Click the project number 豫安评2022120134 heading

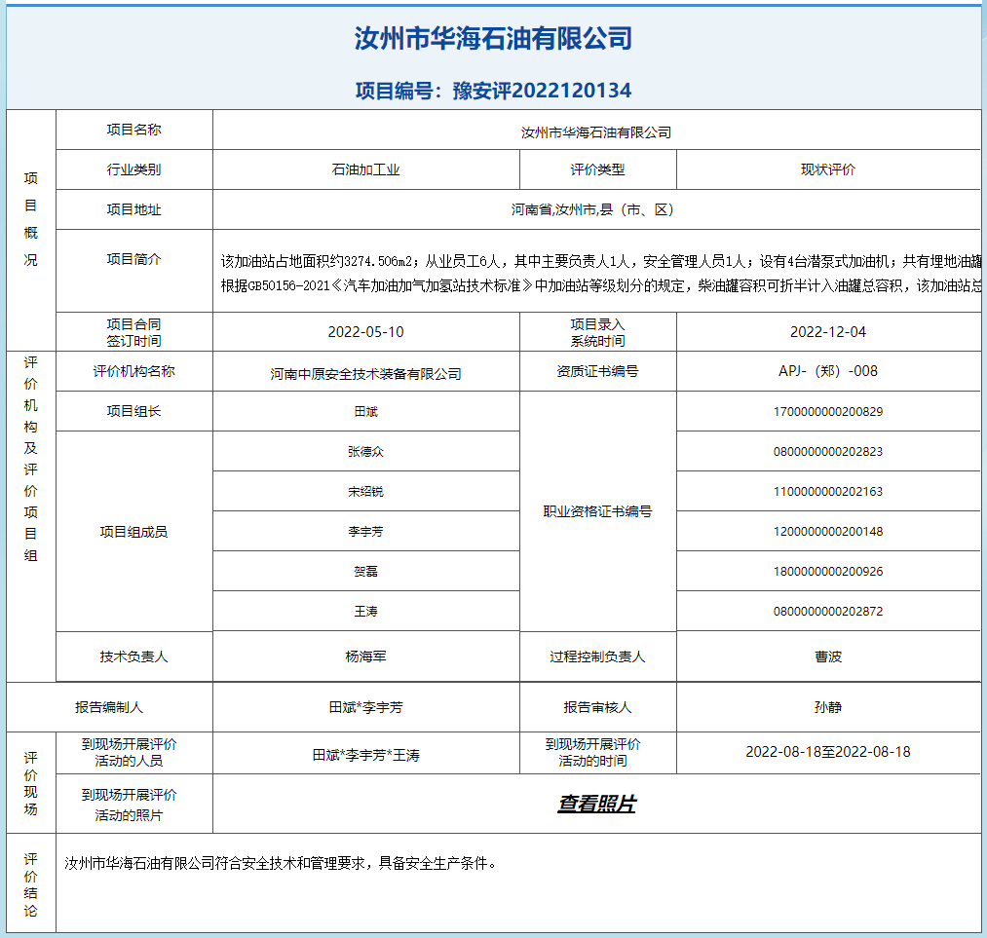click(493, 91)
